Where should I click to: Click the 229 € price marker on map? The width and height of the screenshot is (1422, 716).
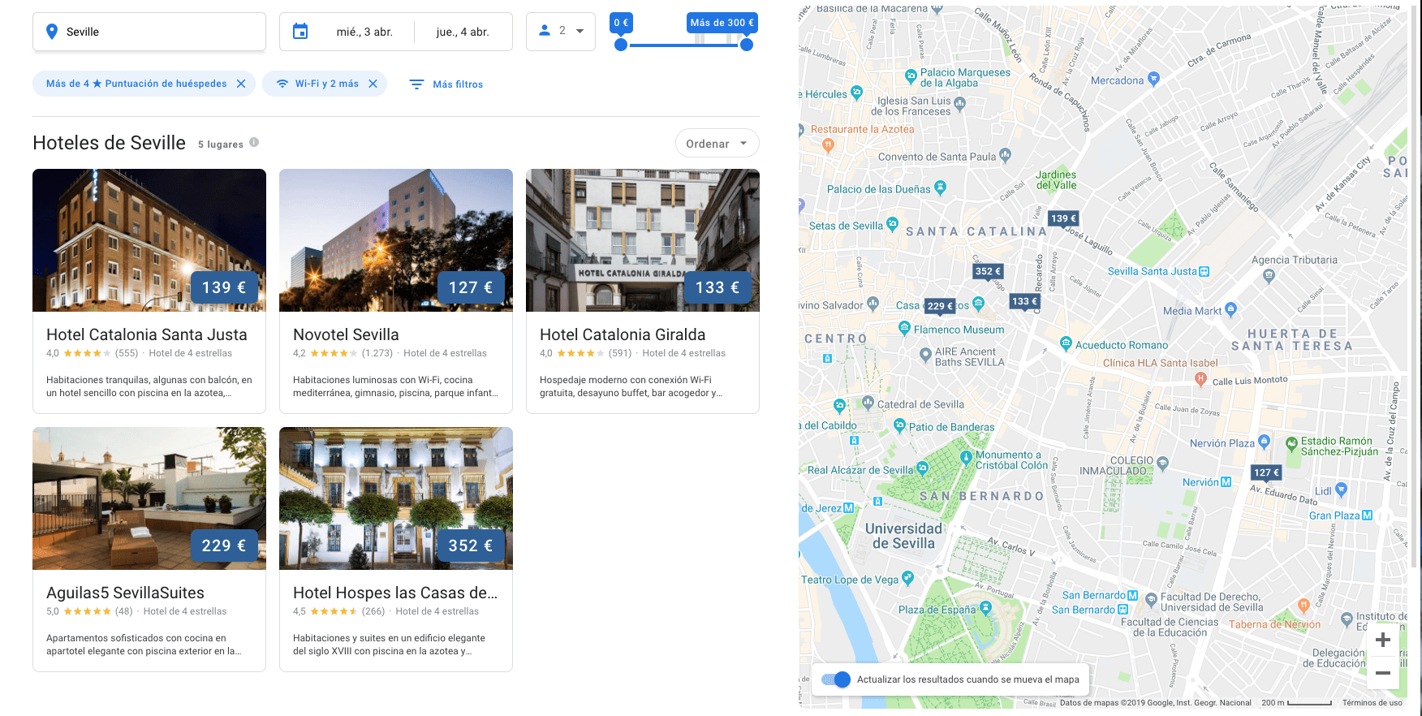940,307
